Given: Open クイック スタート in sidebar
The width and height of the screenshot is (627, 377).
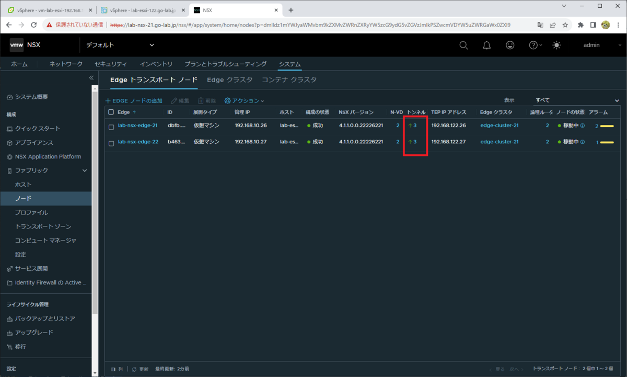Looking at the screenshot, I should point(38,129).
